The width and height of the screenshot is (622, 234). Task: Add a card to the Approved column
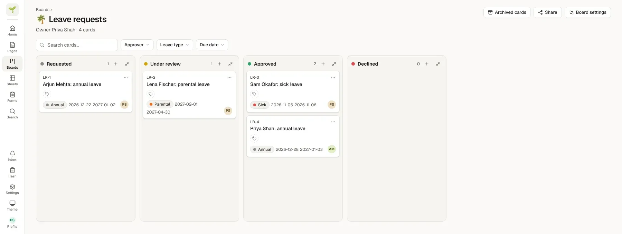[x=323, y=64]
